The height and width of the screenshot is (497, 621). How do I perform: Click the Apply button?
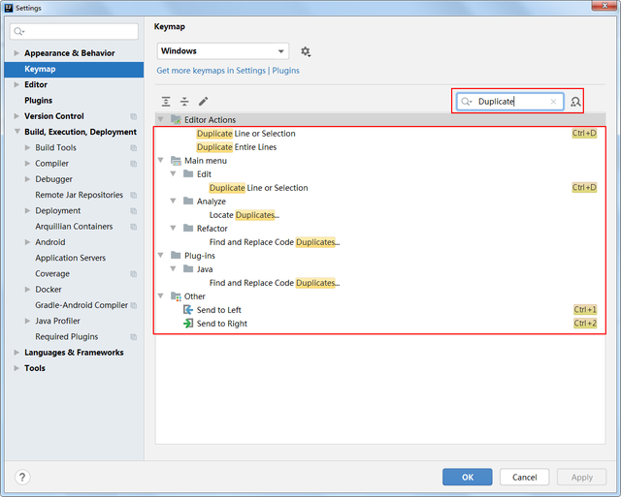click(582, 477)
